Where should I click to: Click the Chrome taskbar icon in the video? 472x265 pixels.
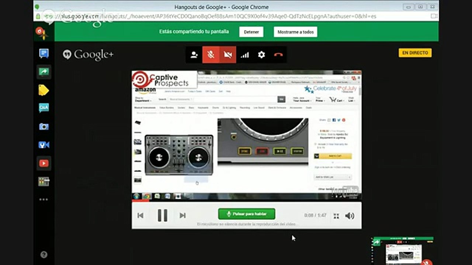[x=146, y=196]
